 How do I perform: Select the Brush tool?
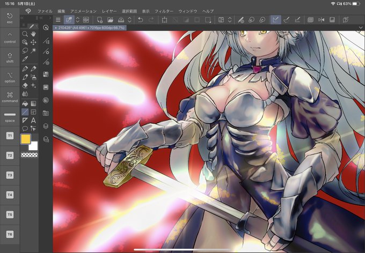click(x=25, y=77)
